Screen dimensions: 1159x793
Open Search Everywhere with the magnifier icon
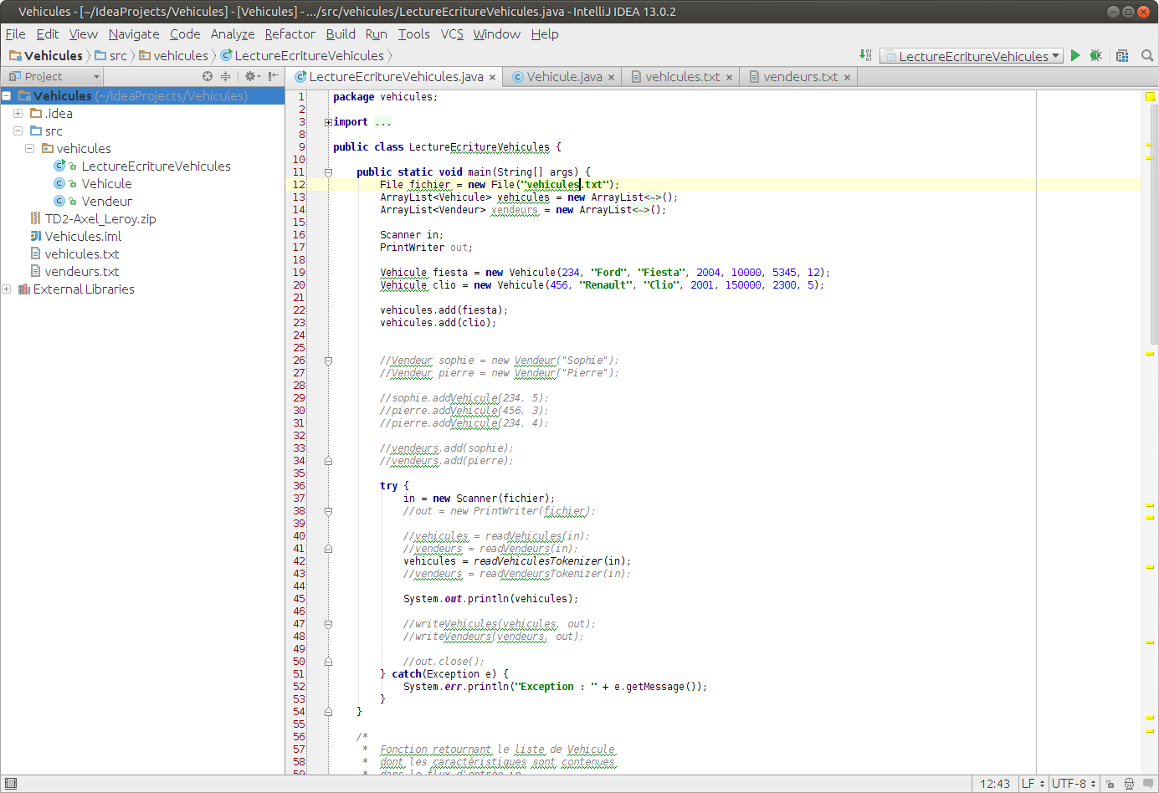[x=1147, y=55]
